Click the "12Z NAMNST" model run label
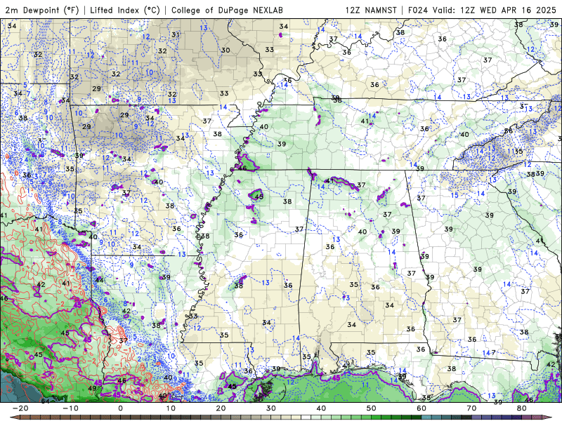This screenshot has width=562, height=421. (x=371, y=10)
